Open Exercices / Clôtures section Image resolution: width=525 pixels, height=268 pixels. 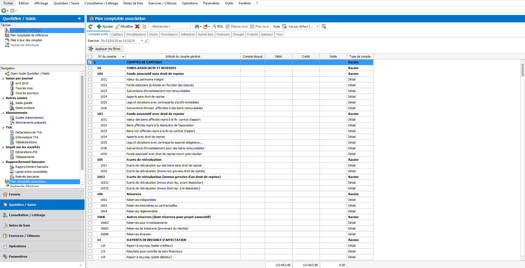(x=42, y=236)
